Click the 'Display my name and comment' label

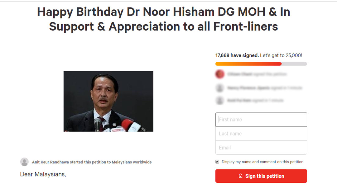point(262,162)
